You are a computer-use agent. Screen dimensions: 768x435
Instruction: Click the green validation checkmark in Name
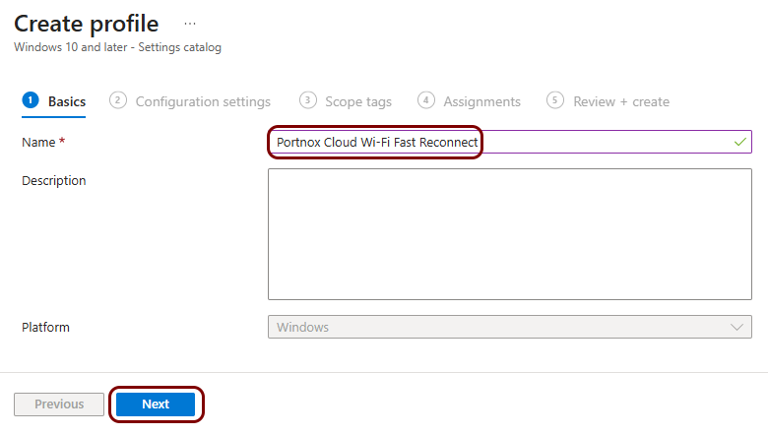[x=739, y=142]
